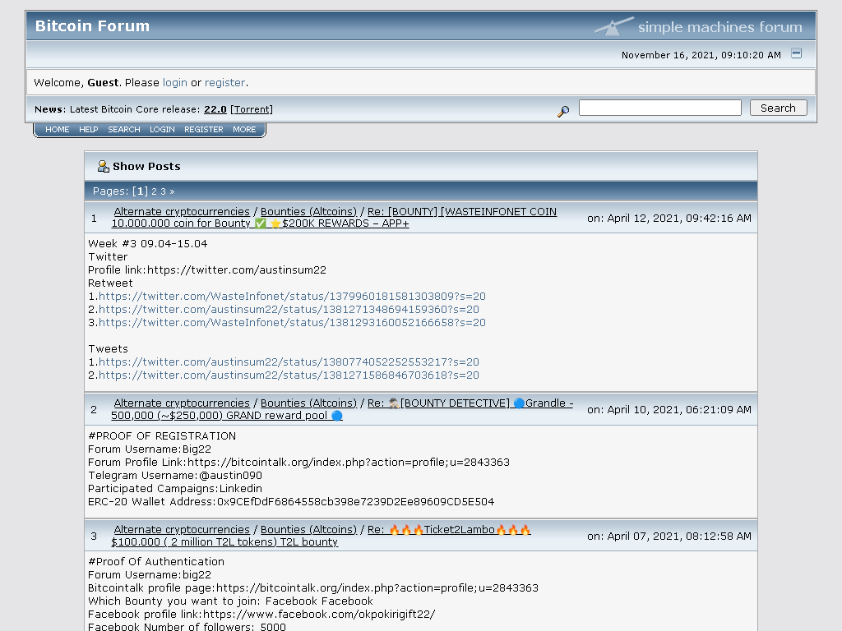The width and height of the screenshot is (842, 631).
Task: Open the HOME menu tab
Action: [x=58, y=129]
